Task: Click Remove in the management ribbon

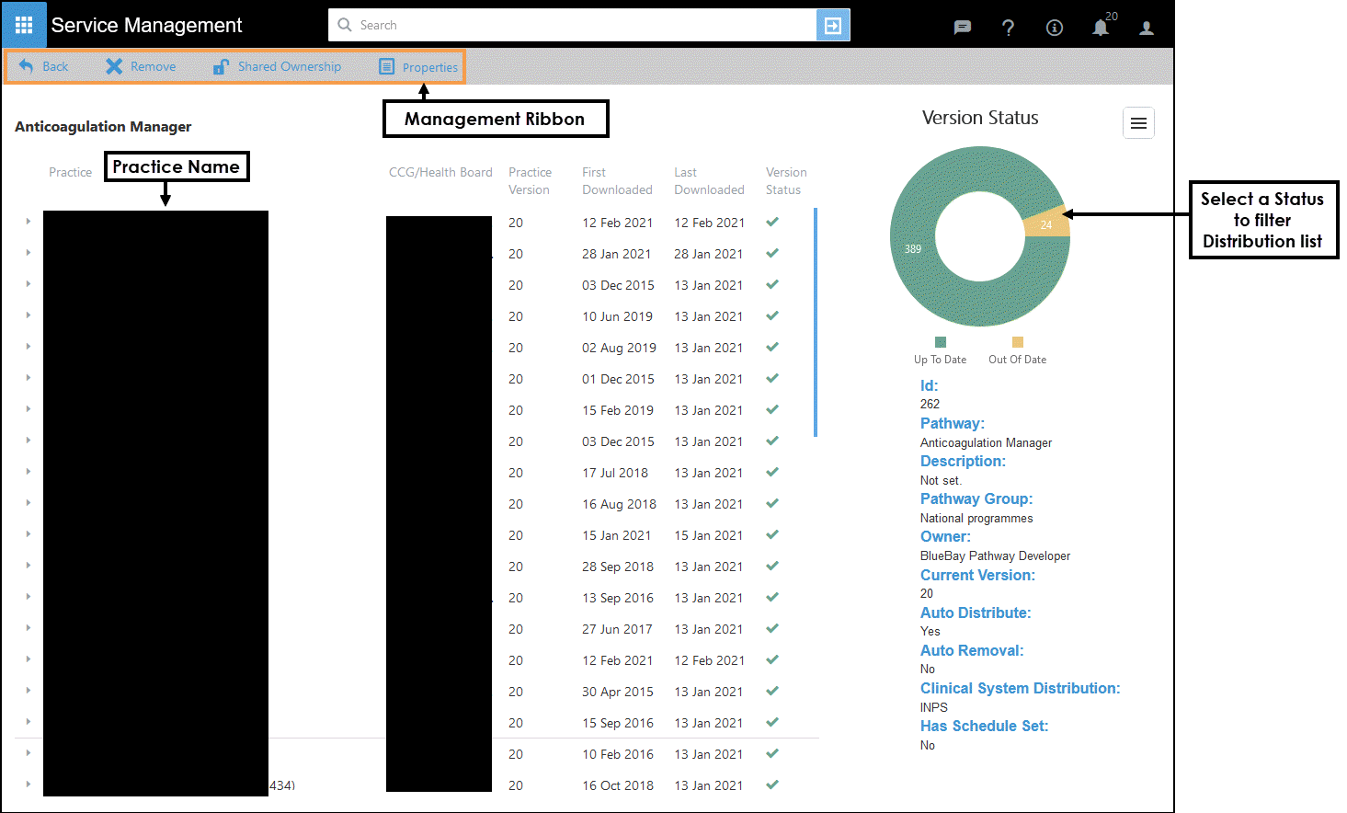Action: pyautogui.click(x=141, y=66)
